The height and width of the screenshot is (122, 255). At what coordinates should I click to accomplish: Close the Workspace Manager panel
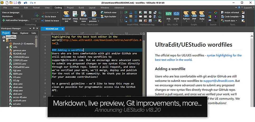(x=37, y=28)
